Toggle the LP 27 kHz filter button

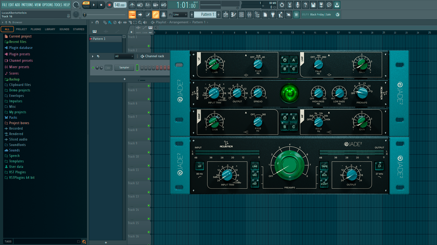379,166
